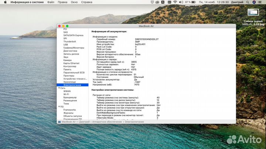The width and height of the screenshot is (266, 149).
Task: Select Параллельный SCSI in sidebar
Action: pyautogui.click(x=74, y=72)
